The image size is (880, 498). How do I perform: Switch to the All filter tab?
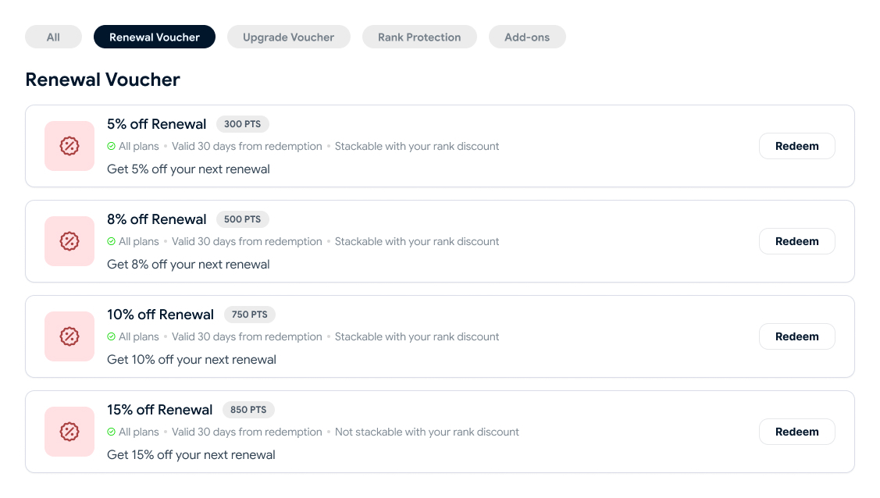pos(53,37)
